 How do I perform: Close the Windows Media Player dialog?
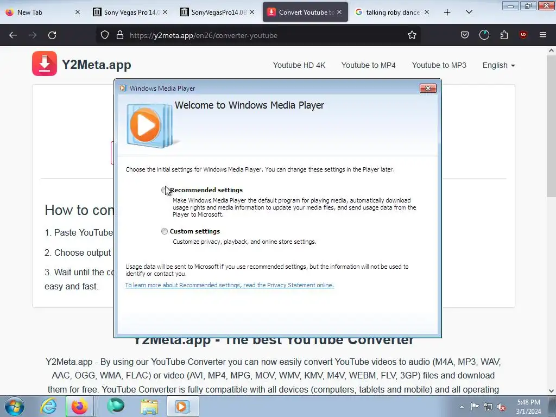(428, 89)
